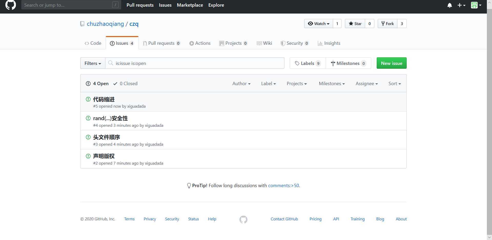Click the slash shortcut key icon in search
The height and width of the screenshot is (240, 492).
115,5
